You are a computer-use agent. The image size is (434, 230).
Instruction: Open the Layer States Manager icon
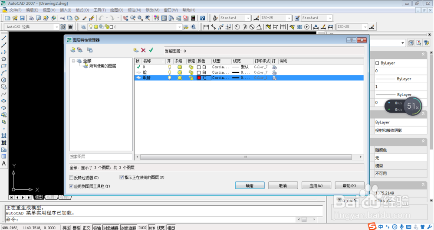pos(90,50)
